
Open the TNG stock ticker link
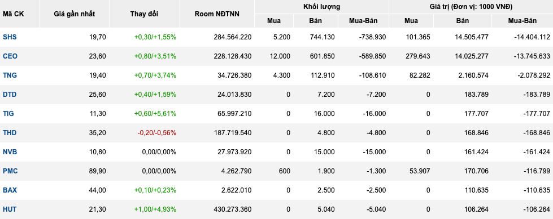click(x=10, y=75)
